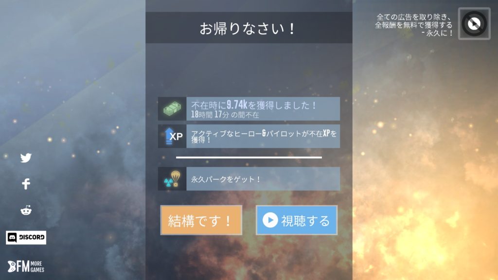Decline with the orange 結構です！ button
498x280 pixels.
tap(201, 220)
